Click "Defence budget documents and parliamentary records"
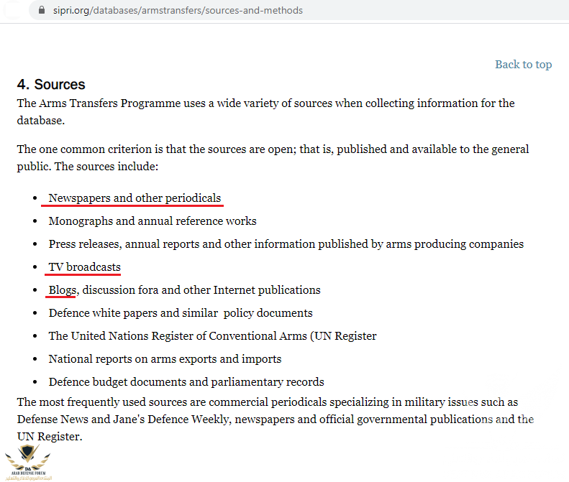The height and width of the screenshot is (482, 569). (186, 382)
